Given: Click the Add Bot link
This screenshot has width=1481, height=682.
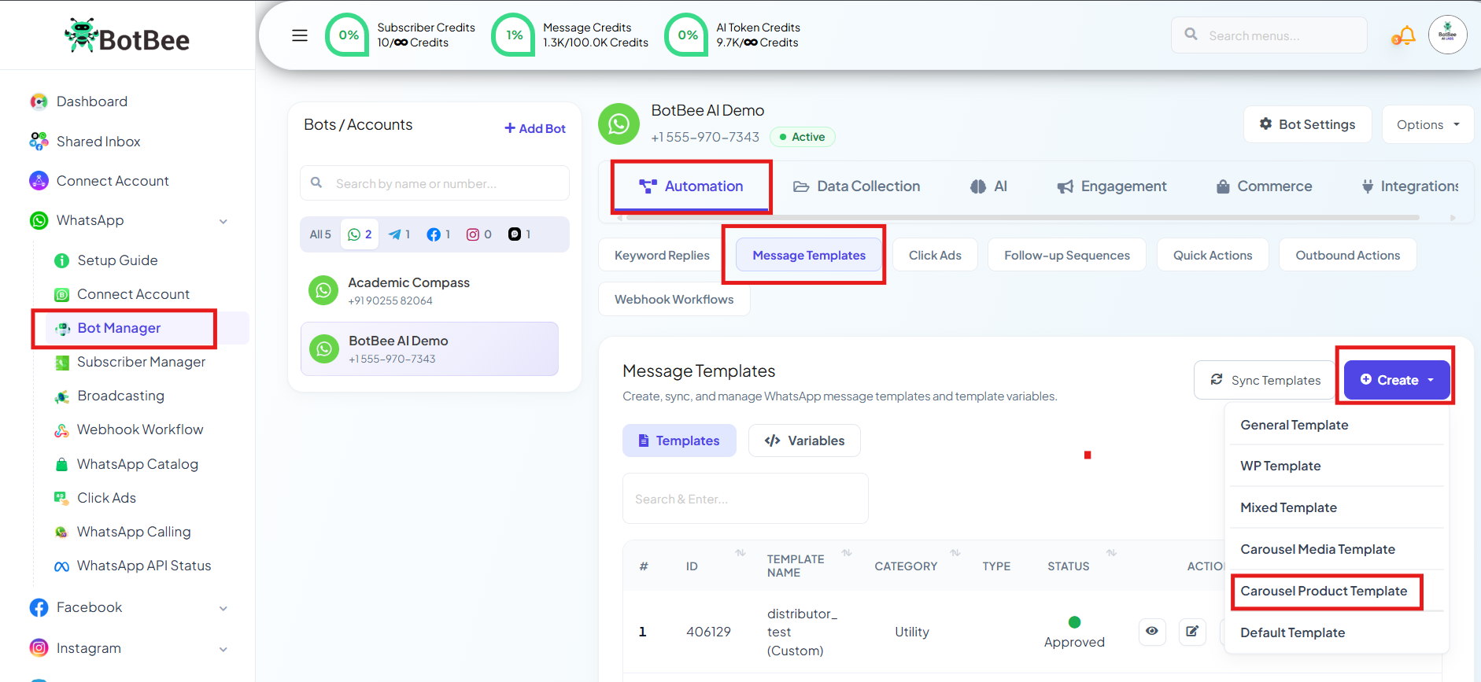Looking at the screenshot, I should (535, 128).
